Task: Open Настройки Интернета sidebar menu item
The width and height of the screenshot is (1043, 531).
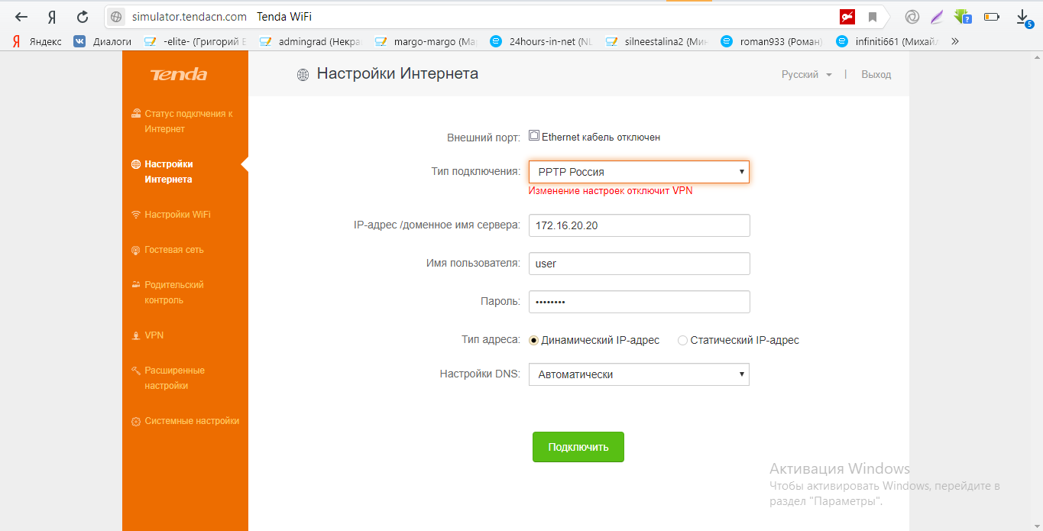Action: (168, 172)
